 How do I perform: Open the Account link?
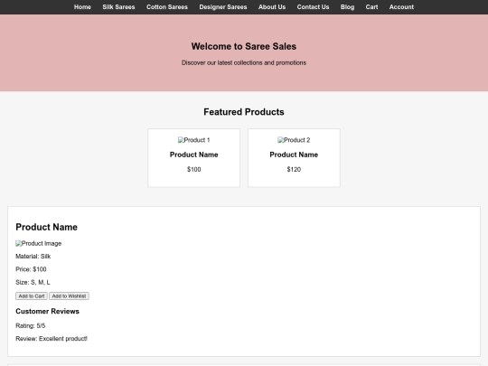coord(401,7)
